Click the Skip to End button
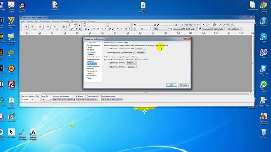This screenshot has height=152, width=271. [55, 27]
